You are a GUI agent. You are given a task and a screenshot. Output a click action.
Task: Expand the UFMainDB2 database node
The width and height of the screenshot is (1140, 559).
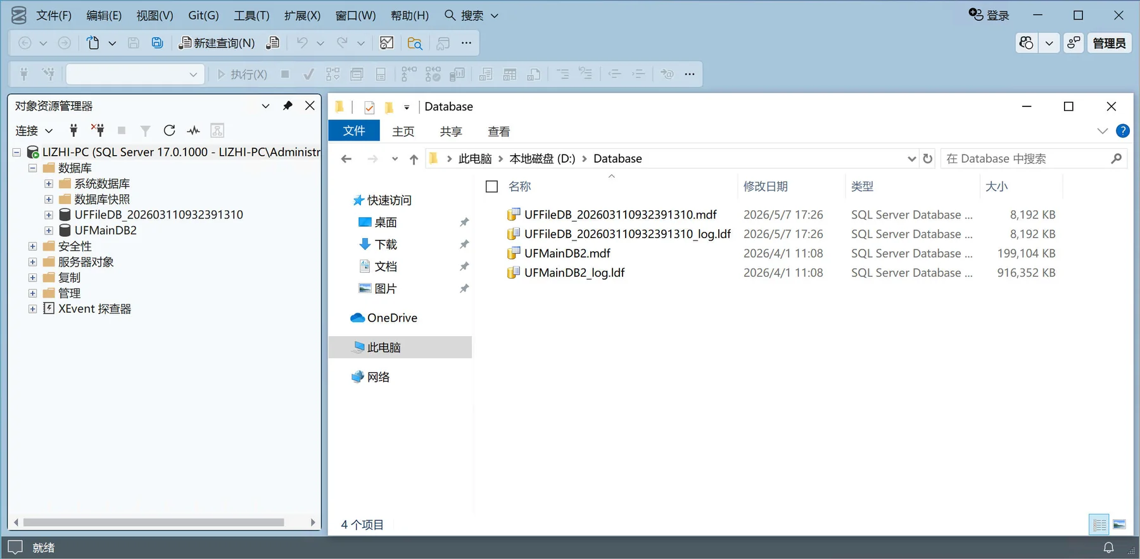49,230
